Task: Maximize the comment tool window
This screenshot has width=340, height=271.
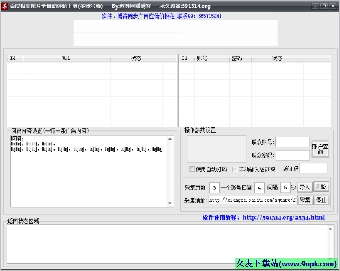Action: coord(324,6)
